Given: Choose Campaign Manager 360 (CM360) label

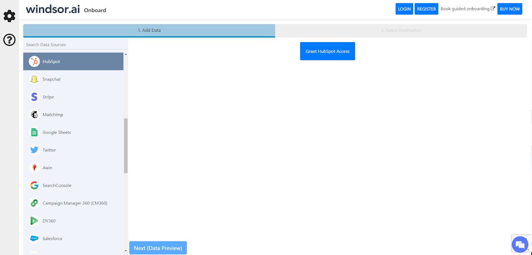Looking at the screenshot, I should coord(75,203).
